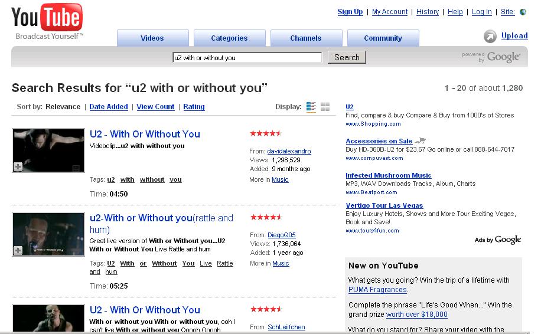Open the first U2 video thumbnail
Image resolution: width=541 pixels, height=334 pixels.
coord(48,150)
